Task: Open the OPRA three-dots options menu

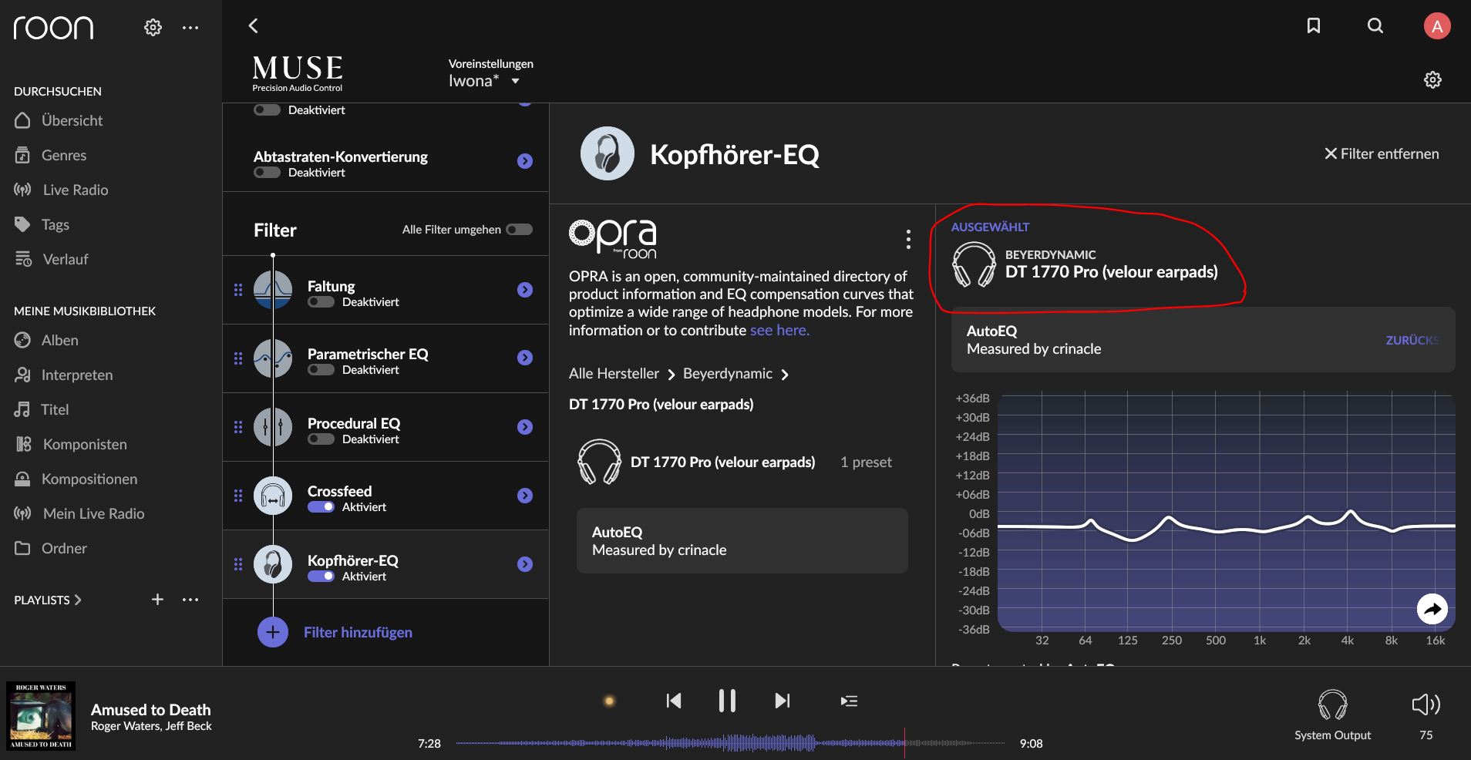Action: [x=908, y=240]
